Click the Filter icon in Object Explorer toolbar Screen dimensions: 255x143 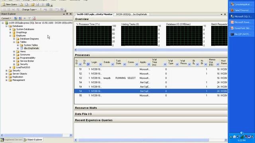[29, 18]
